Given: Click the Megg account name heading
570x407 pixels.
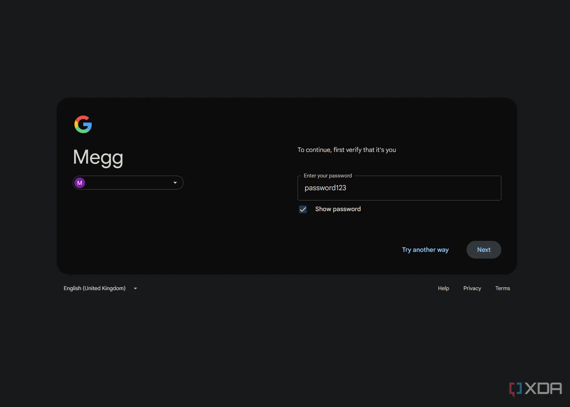Looking at the screenshot, I should 98,158.
